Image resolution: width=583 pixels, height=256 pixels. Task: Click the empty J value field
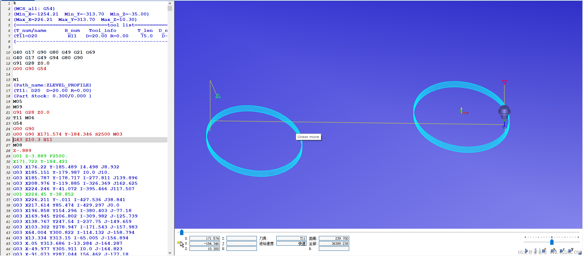(242, 244)
